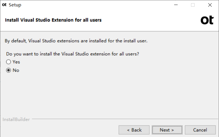This screenshot has width=219, height=137.
Task: Close the Setup window
Action: pyautogui.click(x=210, y=5)
